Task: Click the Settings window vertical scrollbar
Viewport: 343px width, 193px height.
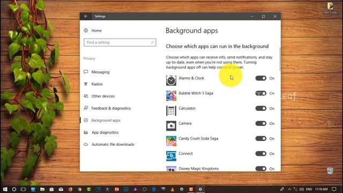Action: click(x=280, y=59)
